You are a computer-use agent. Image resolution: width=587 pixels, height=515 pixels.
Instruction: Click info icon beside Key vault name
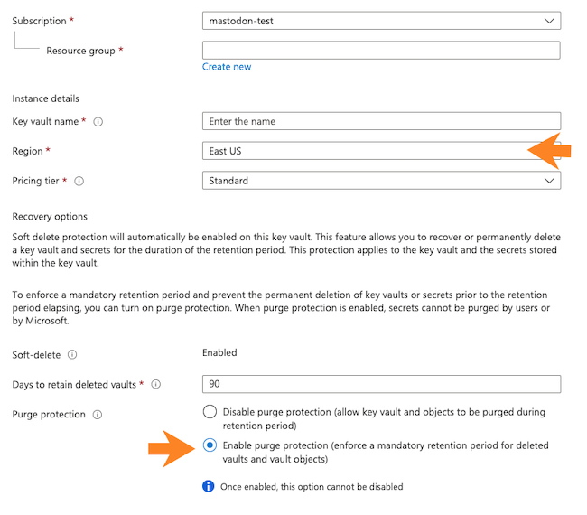(98, 122)
